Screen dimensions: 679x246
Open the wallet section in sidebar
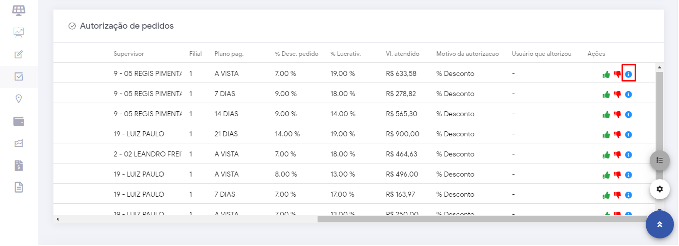click(19, 121)
